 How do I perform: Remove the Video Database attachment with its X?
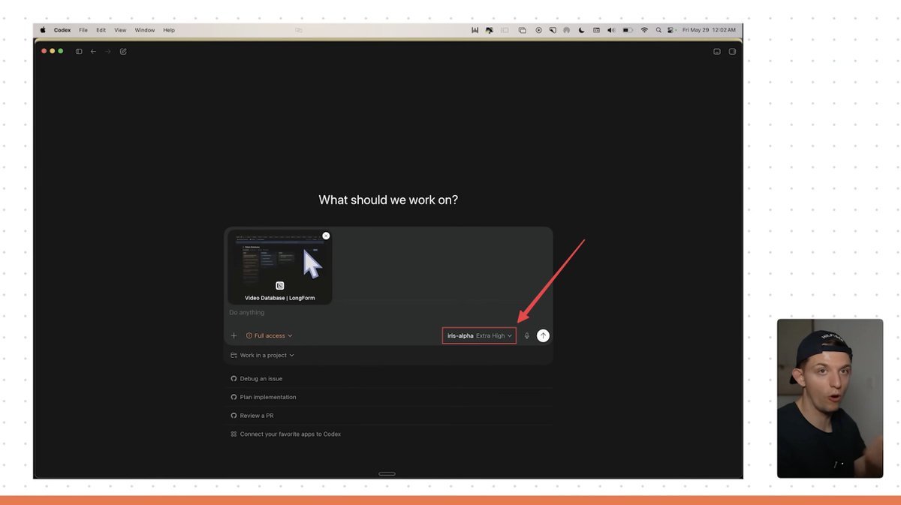[x=326, y=236]
